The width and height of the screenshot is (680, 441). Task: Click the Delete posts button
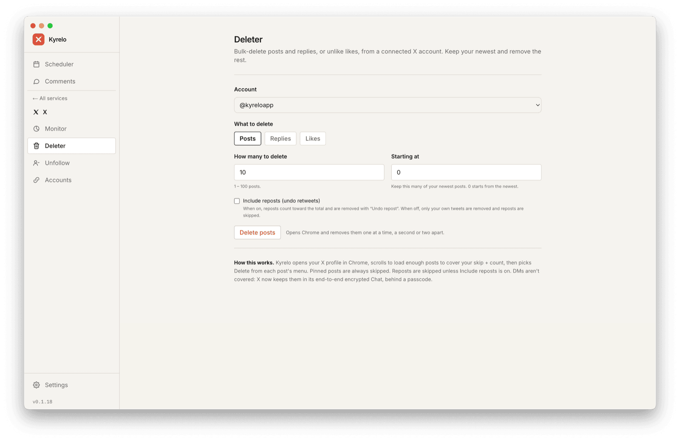pos(257,233)
